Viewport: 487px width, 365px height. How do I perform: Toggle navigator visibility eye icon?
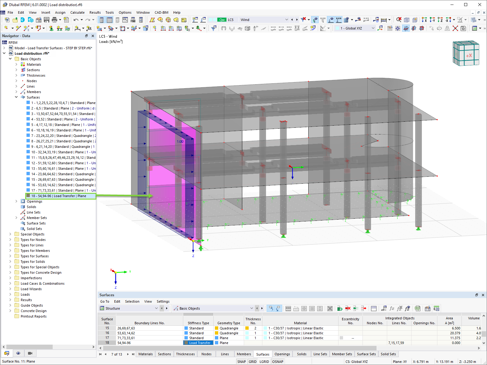coord(18,353)
